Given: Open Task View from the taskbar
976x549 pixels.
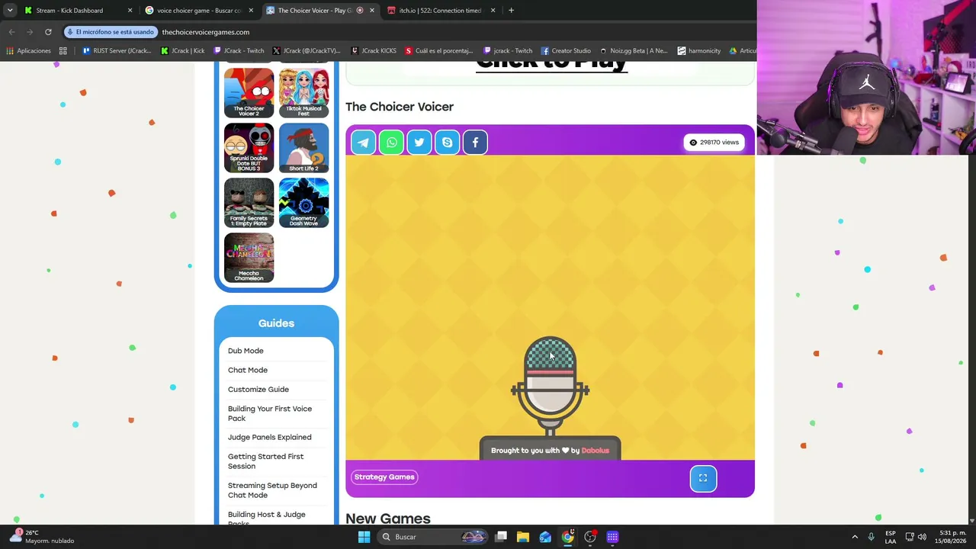Looking at the screenshot, I should pyautogui.click(x=501, y=537).
